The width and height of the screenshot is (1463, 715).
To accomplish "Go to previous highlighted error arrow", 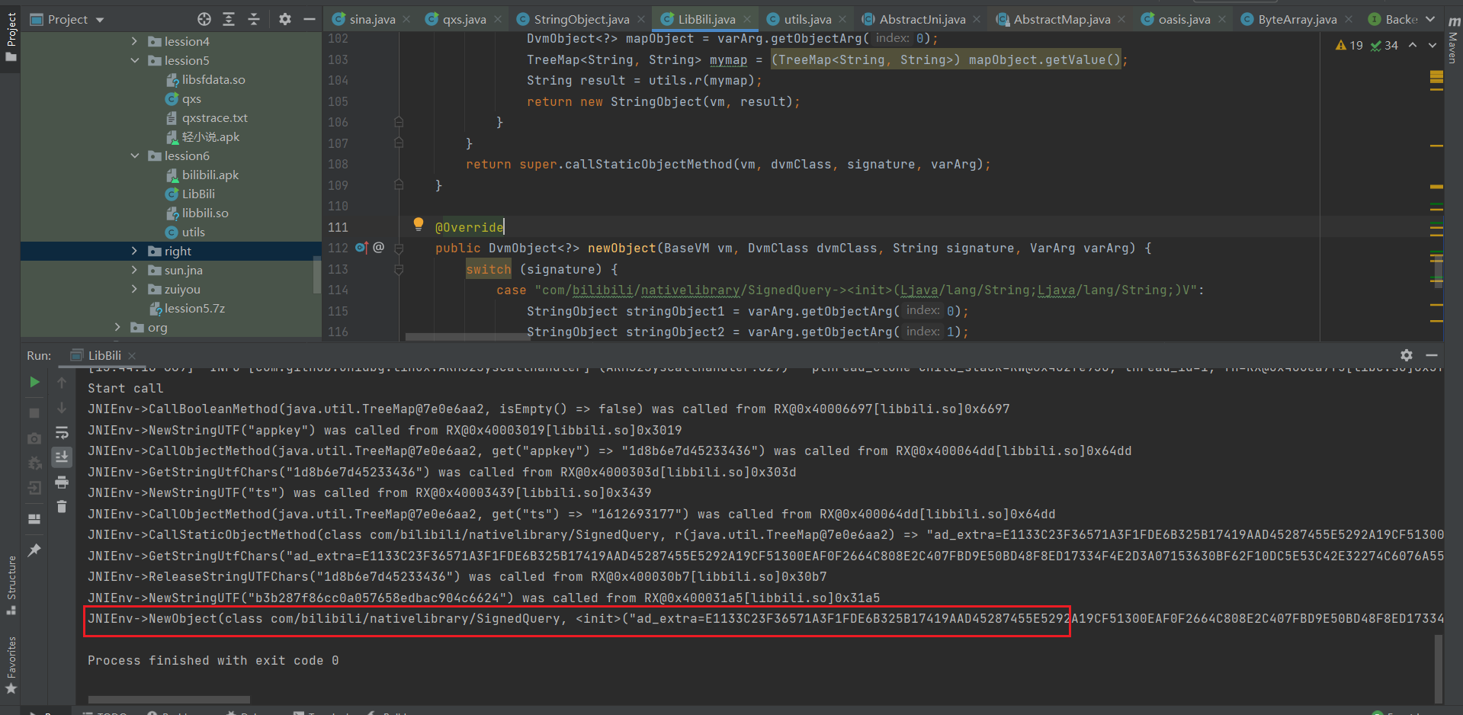I will pyautogui.click(x=1413, y=46).
